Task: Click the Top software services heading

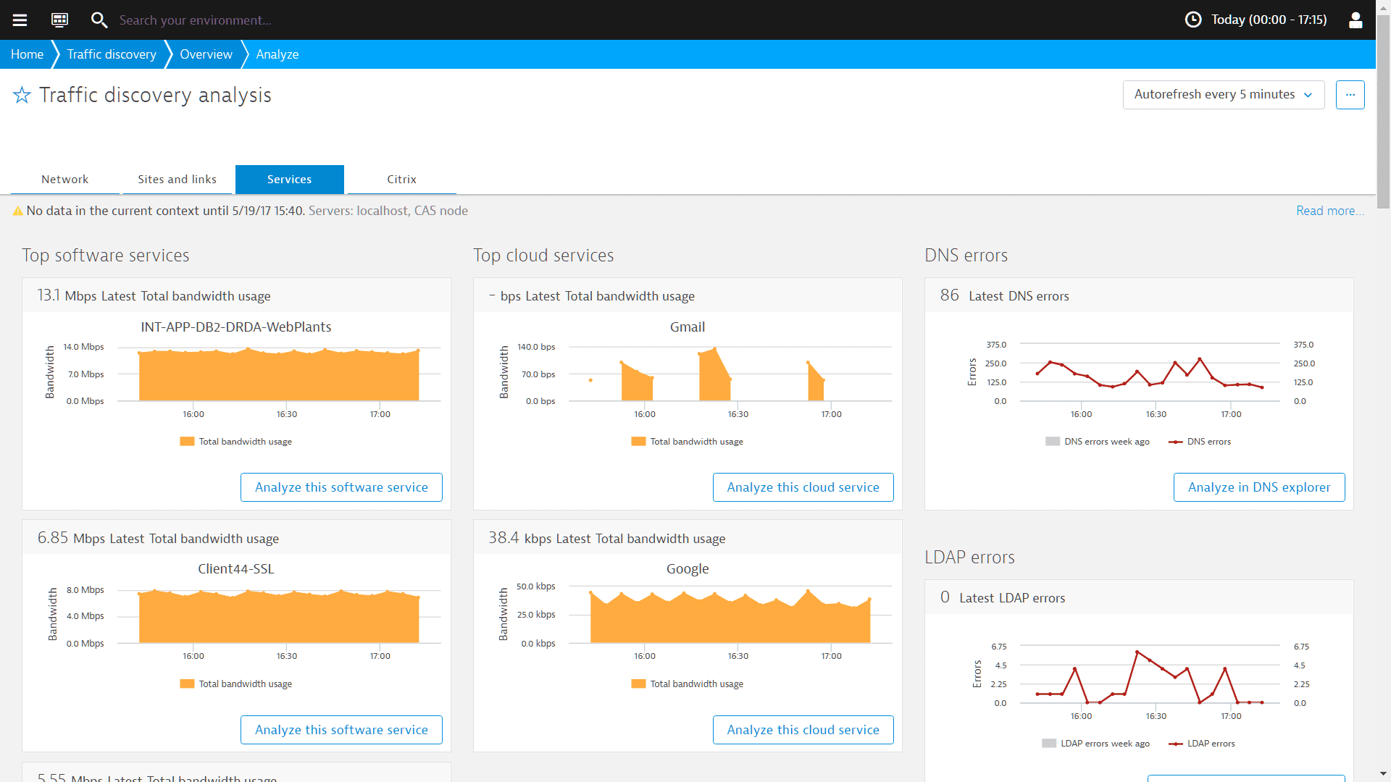Action: [x=106, y=256]
